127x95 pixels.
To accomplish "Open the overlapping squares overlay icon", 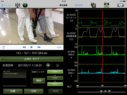I will point(93,5).
